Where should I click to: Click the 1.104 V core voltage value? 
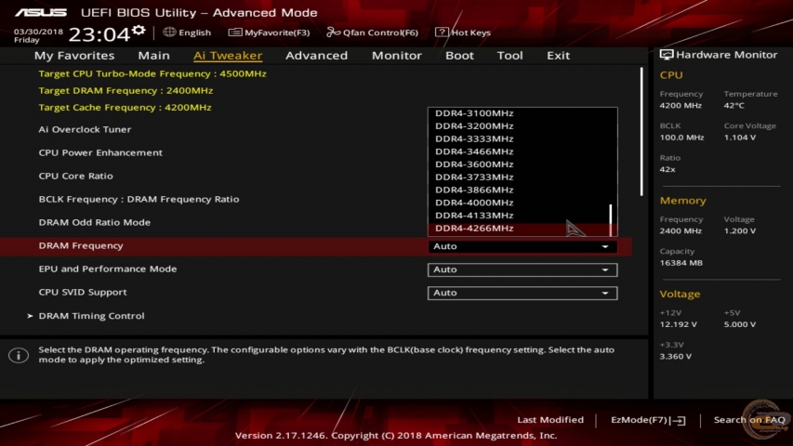coord(740,138)
